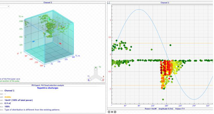
Task: Click the red arrow marker in the 3D cube
Action: pyautogui.click(x=60, y=43)
